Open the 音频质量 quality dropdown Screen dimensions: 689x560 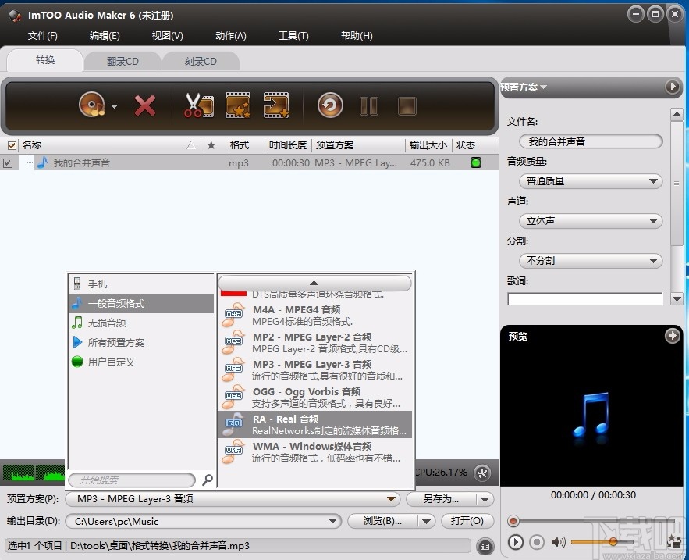coord(590,180)
